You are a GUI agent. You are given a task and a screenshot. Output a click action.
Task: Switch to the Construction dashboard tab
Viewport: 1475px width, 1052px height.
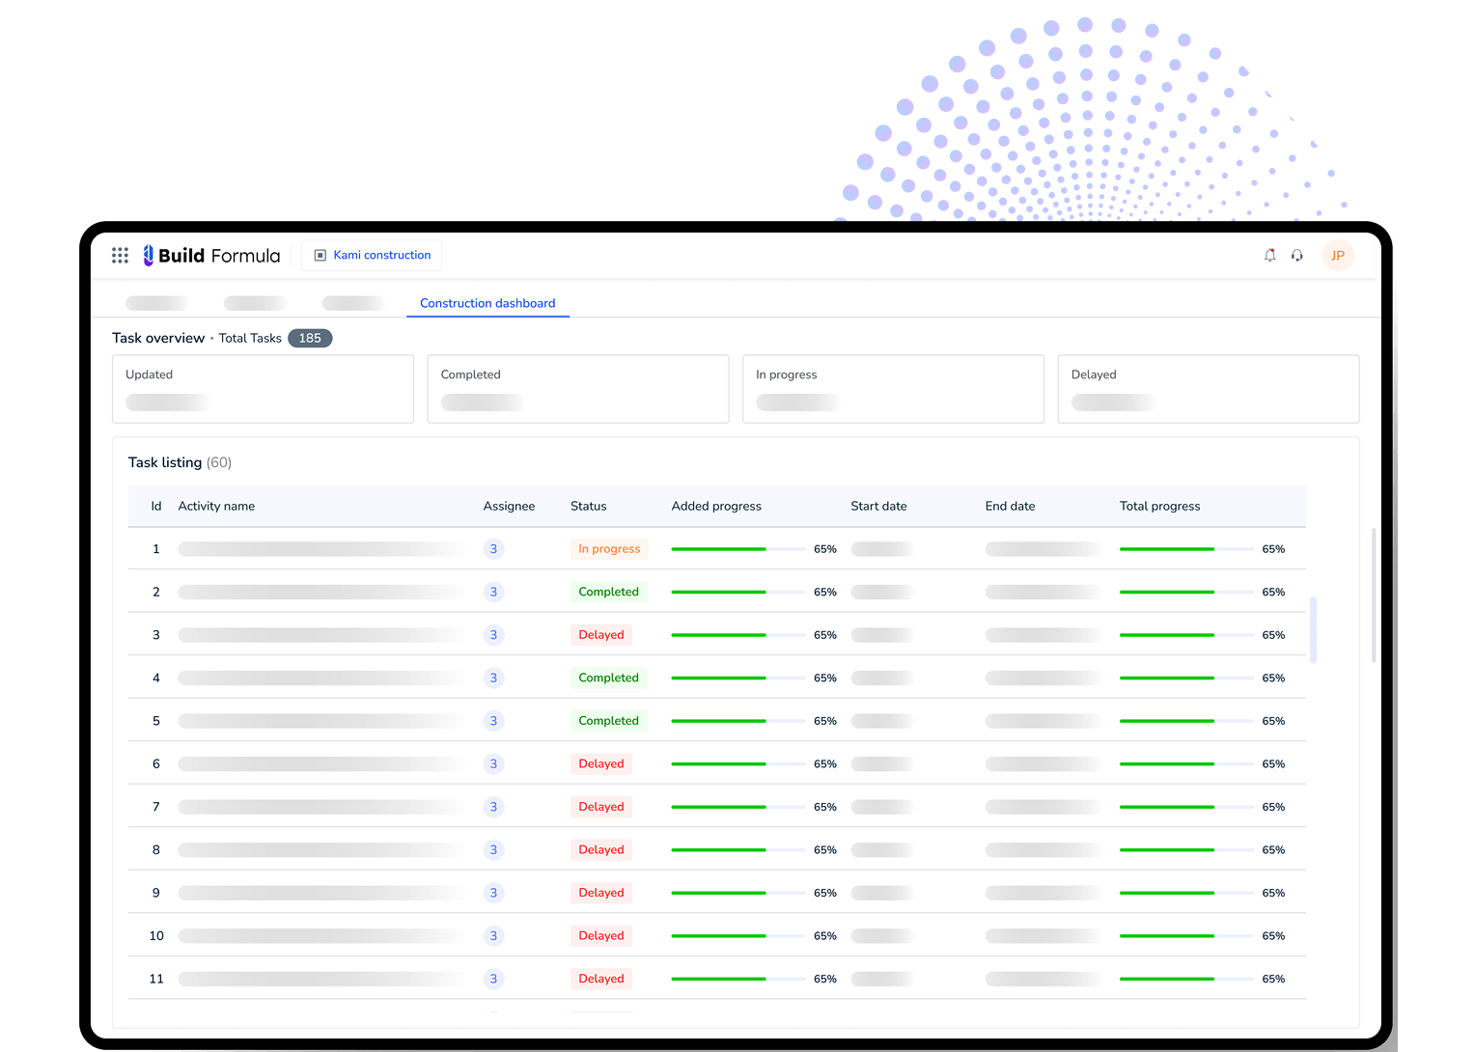pos(487,303)
